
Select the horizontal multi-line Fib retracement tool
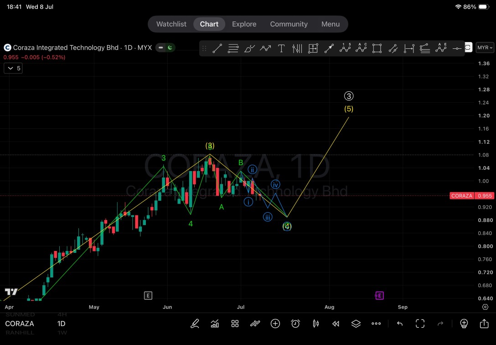[x=233, y=48]
